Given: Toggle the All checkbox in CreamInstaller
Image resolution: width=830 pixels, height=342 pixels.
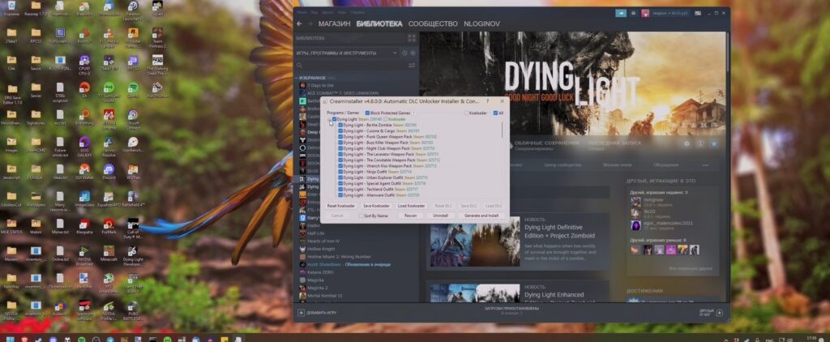Looking at the screenshot, I should point(495,113).
